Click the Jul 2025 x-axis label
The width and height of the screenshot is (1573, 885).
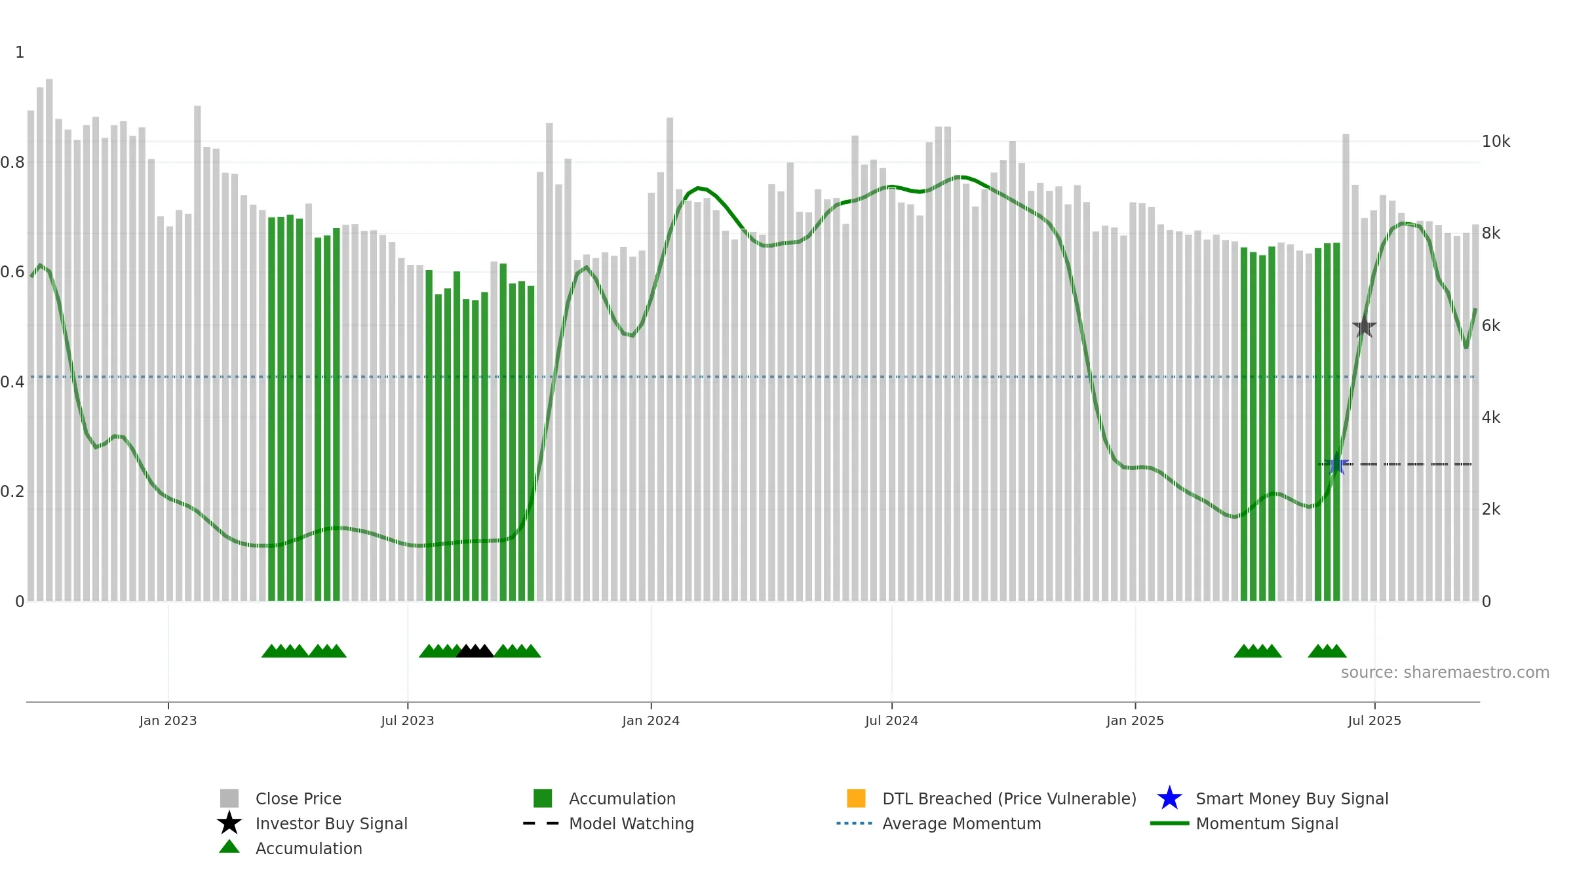click(x=1374, y=721)
